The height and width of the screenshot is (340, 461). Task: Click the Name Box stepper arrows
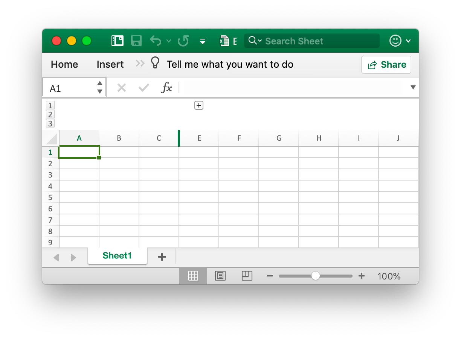pos(100,87)
